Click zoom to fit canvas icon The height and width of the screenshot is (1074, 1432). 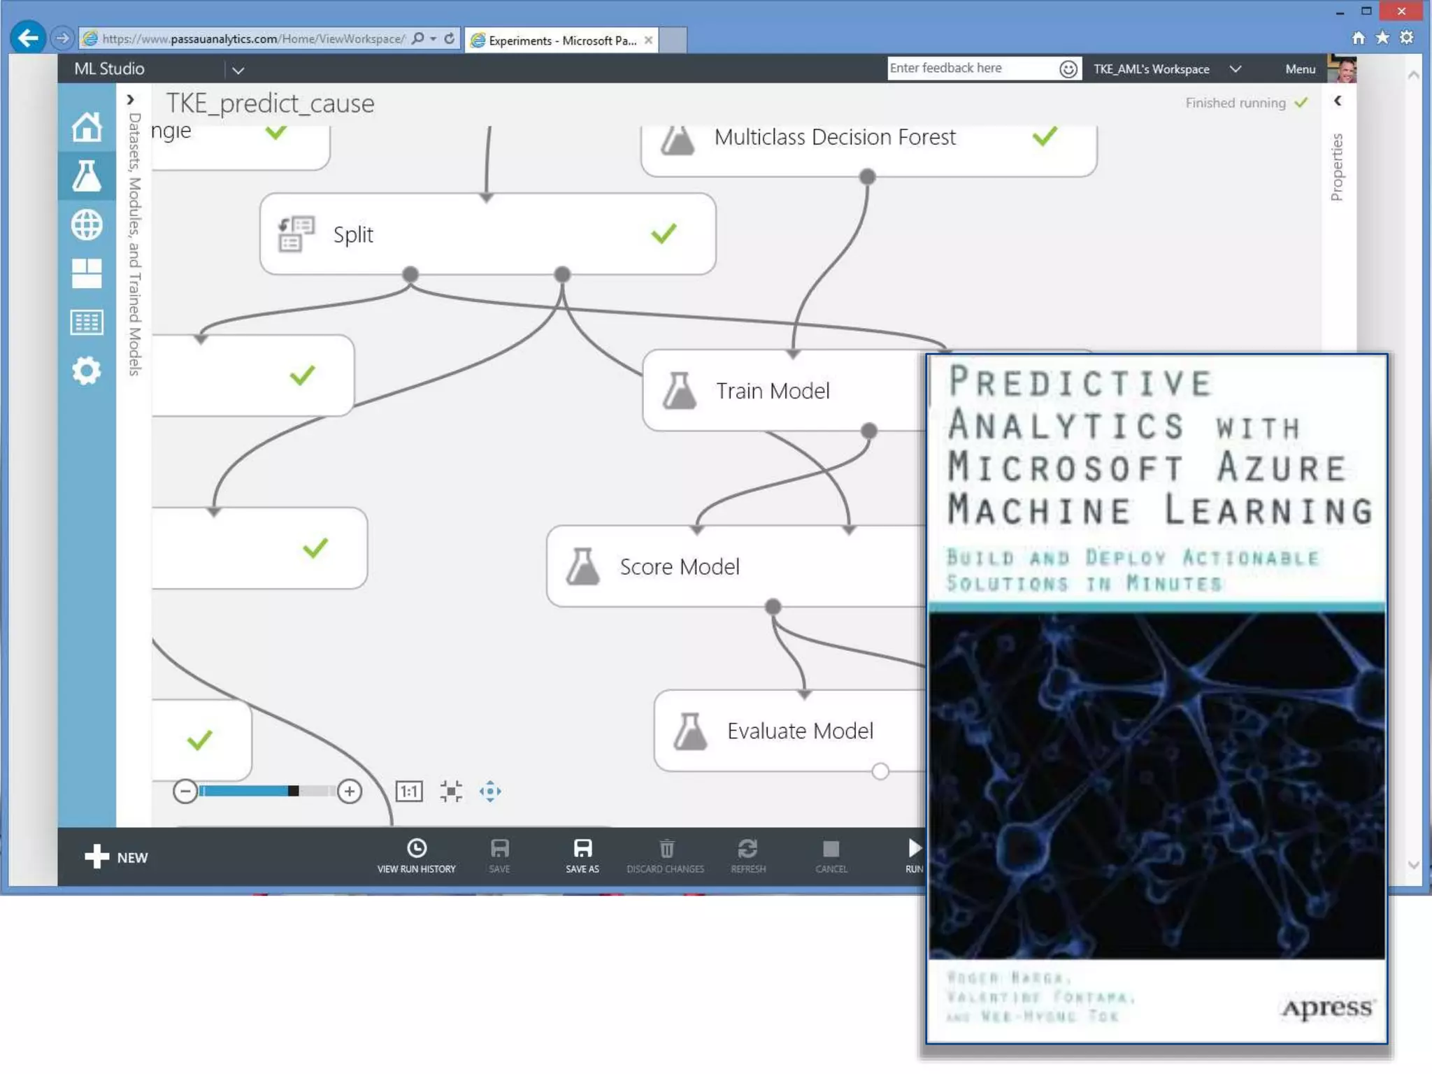coord(451,792)
